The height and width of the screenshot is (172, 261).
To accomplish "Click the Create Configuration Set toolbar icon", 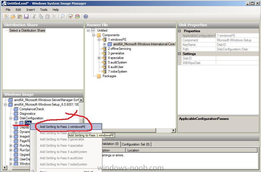I will (x=77, y=17).
